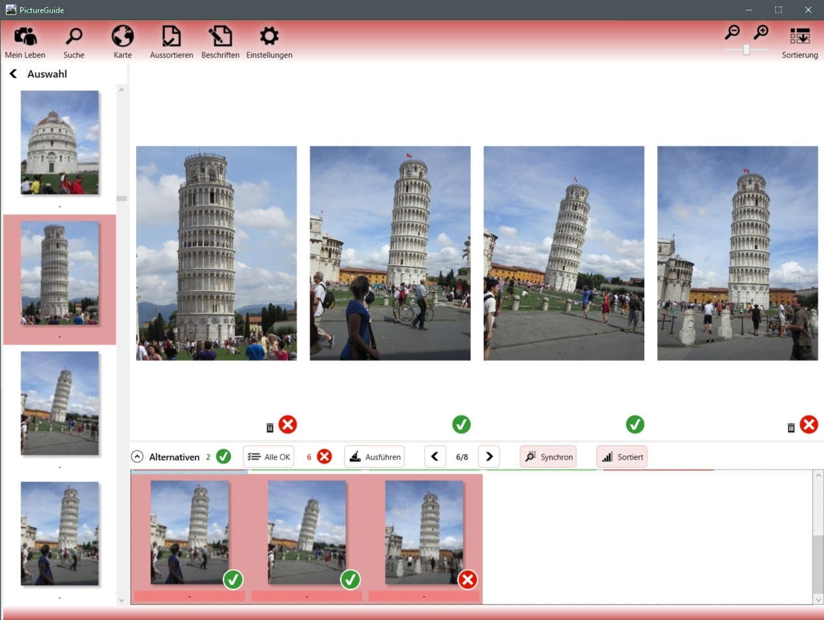Select the highlighted tower thumbnail in Auswahl
The height and width of the screenshot is (620, 824).
coord(59,273)
